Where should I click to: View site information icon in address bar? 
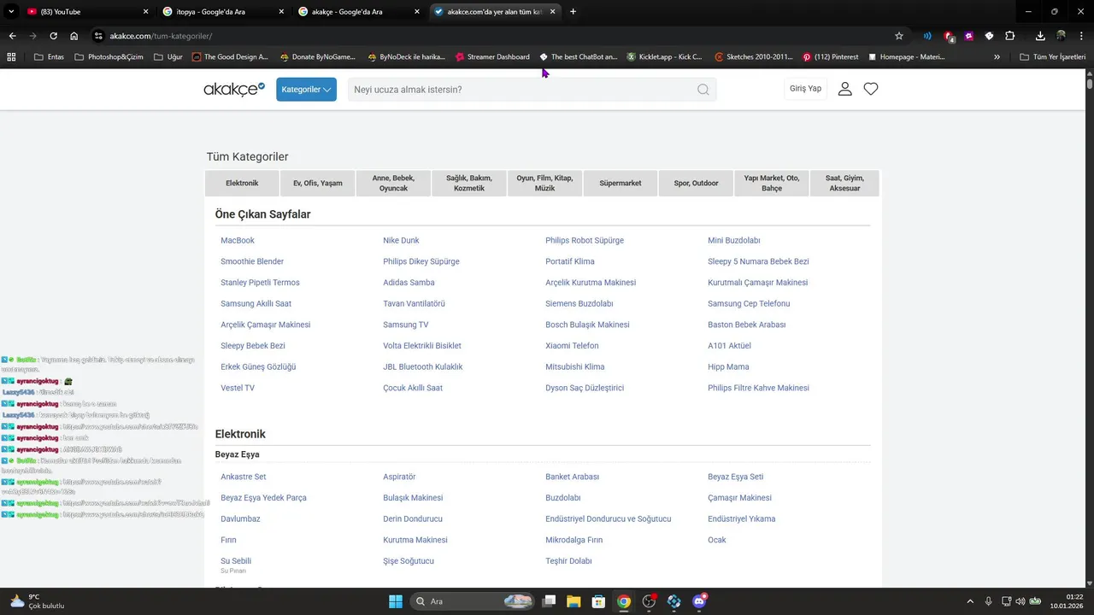coord(98,36)
